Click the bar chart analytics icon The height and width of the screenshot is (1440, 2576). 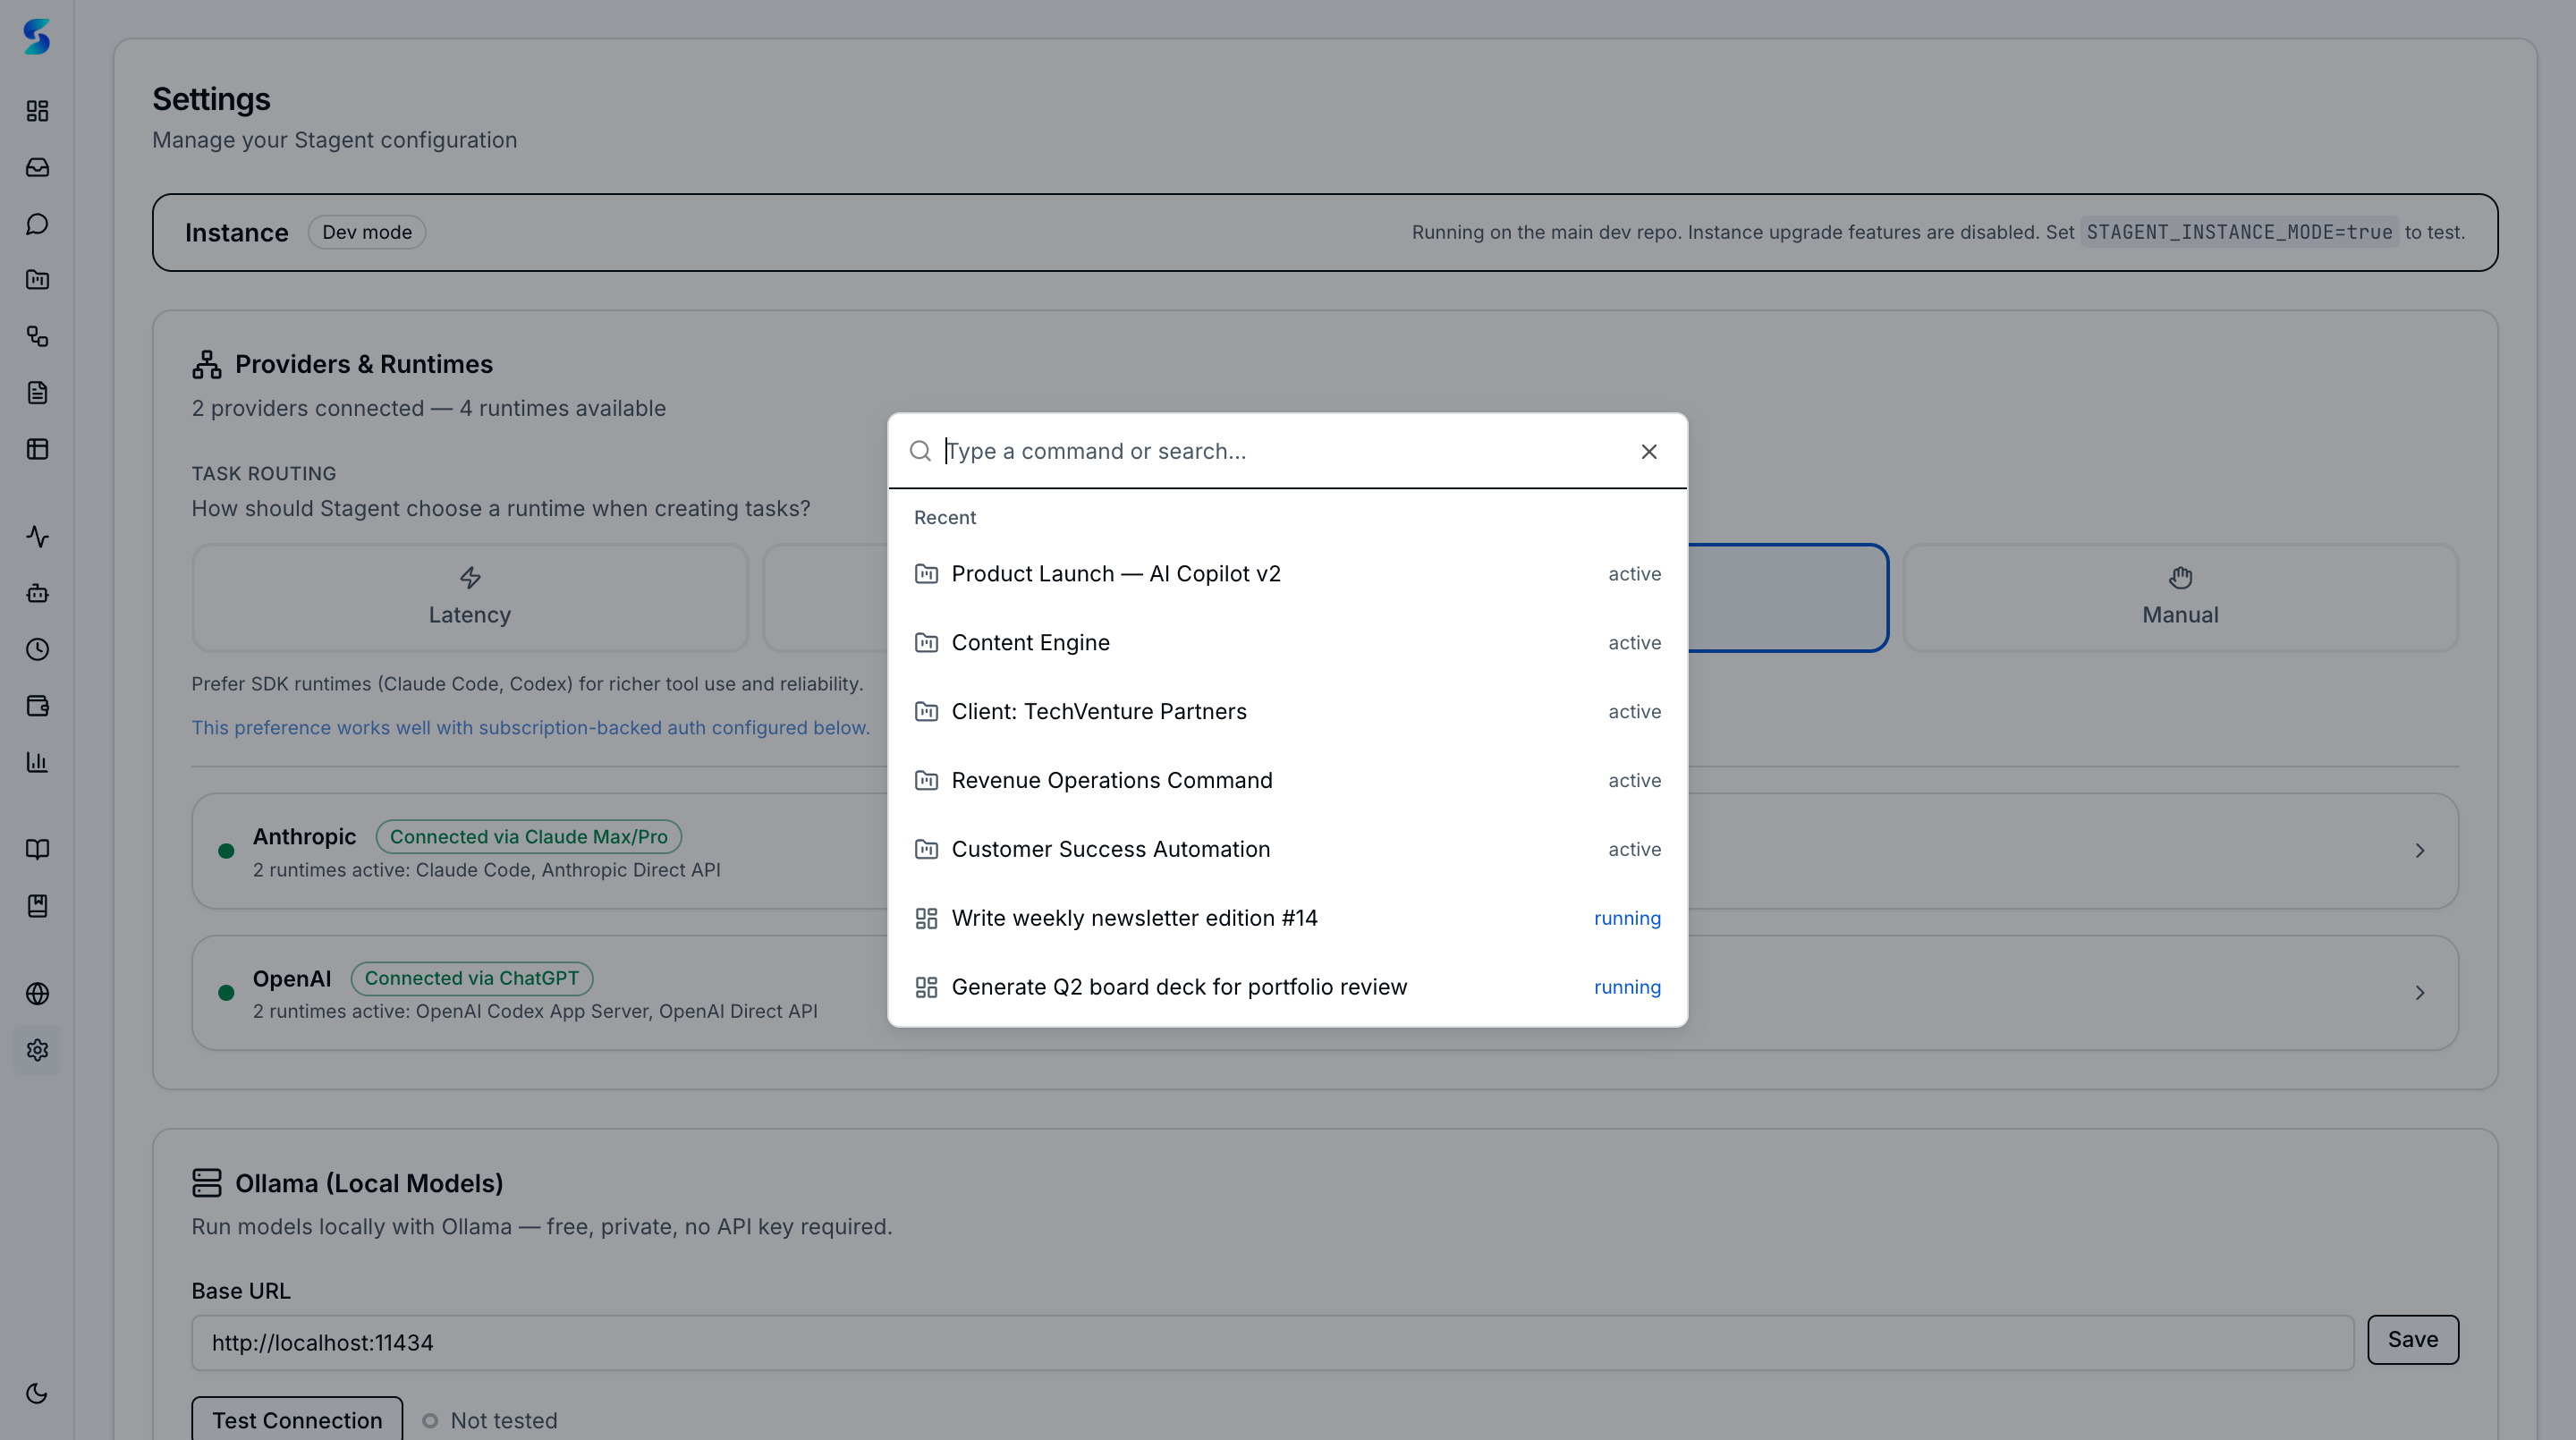(x=37, y=762)
